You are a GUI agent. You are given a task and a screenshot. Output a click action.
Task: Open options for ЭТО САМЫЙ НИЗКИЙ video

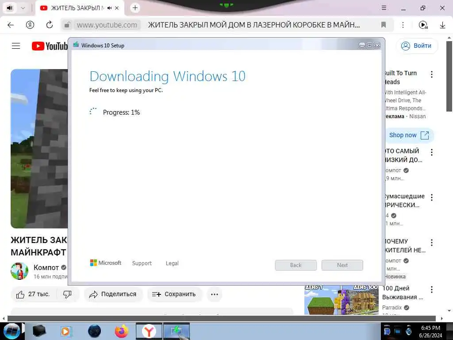click(432, 152)
